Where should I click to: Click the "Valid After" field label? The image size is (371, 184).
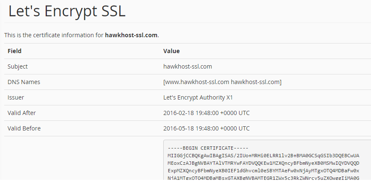pyautogui.click(x=22, y=113)
